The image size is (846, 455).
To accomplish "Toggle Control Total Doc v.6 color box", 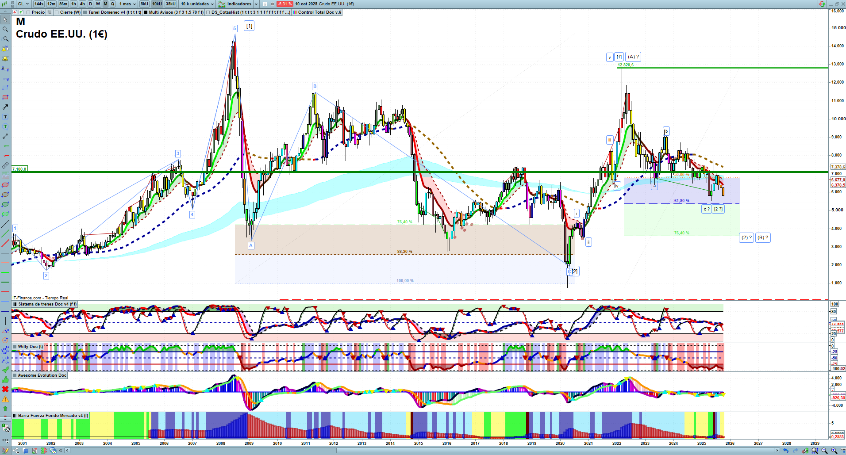I will [295, 12].
